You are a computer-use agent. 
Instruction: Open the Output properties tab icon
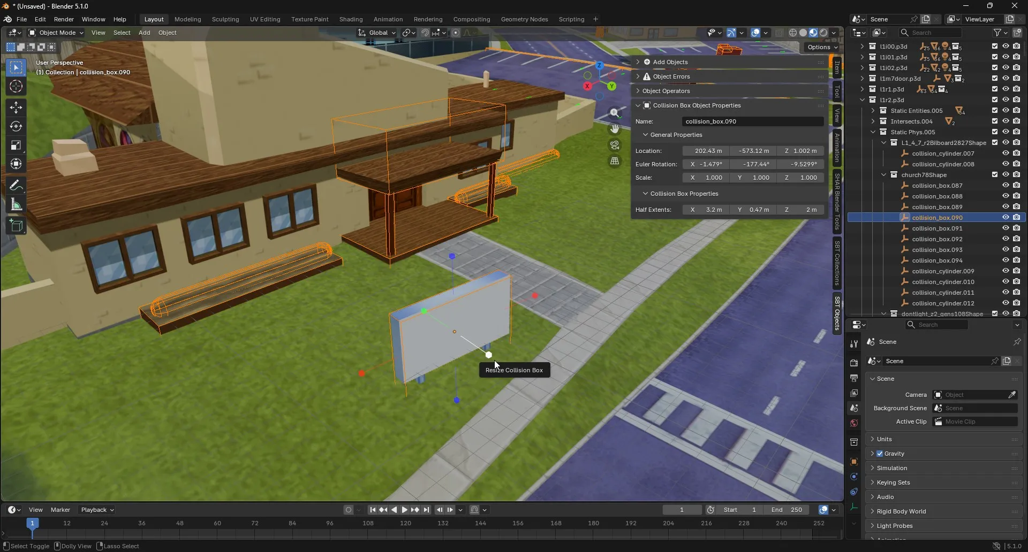point(854,378)
